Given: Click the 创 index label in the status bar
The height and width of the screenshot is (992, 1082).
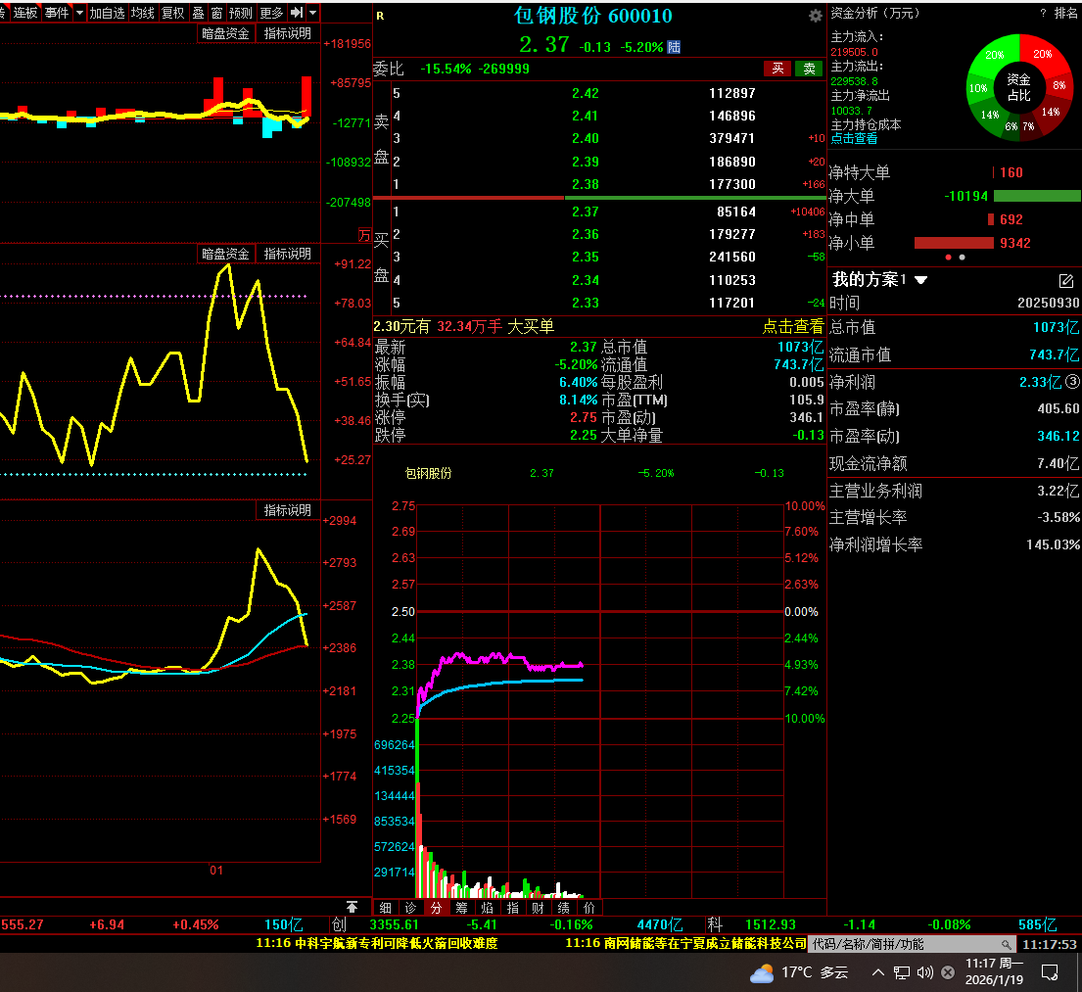Looking at the screenshot, I should (339, 924).
